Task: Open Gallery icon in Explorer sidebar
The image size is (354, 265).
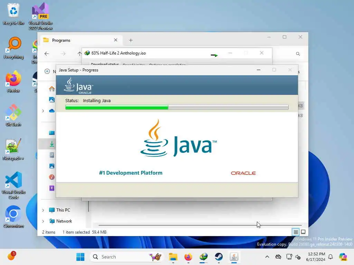Action: coord(52,100)
